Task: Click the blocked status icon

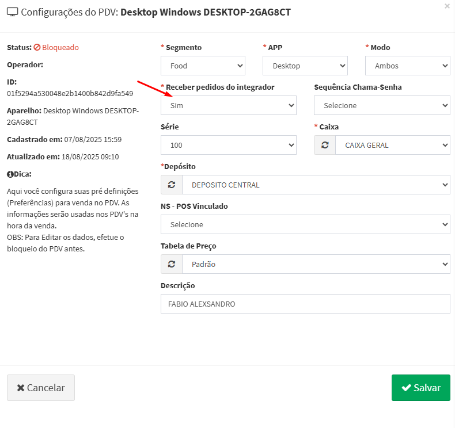Action: 37,48
